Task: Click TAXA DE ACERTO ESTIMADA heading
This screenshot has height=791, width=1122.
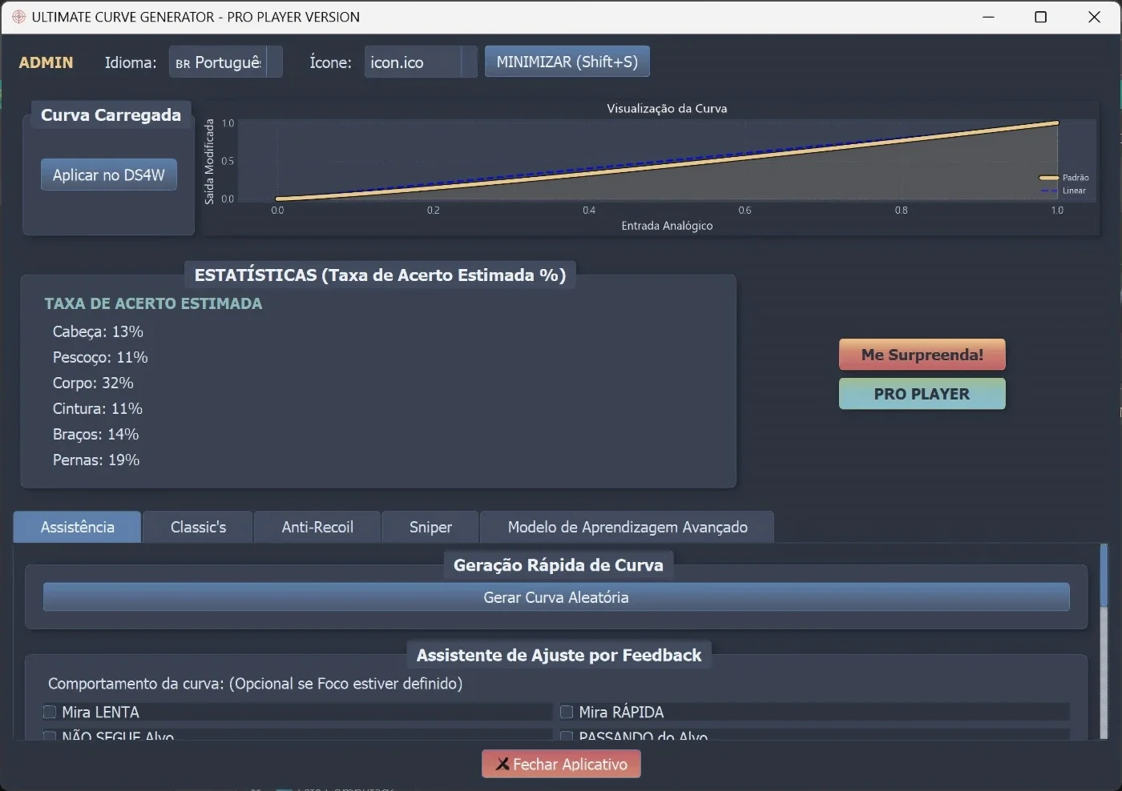Action: point(153,303)
